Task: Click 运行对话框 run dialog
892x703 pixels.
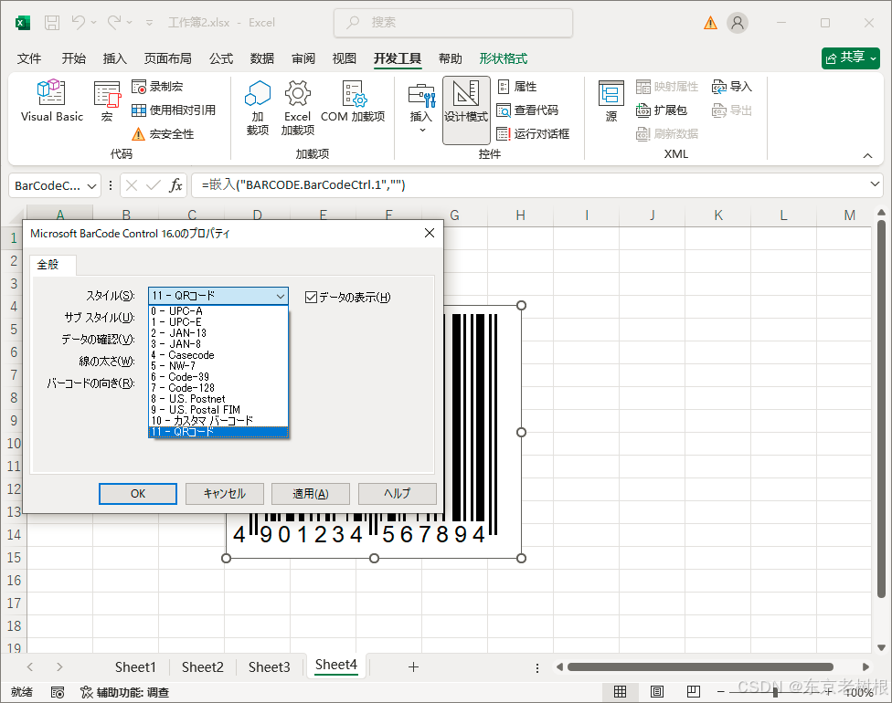Action: [533, 133]
